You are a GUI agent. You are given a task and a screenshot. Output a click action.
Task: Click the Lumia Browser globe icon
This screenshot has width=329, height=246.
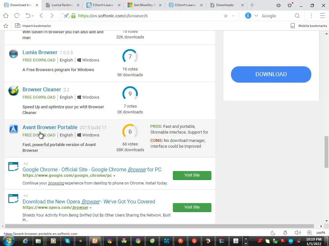[x=13, y=54]
